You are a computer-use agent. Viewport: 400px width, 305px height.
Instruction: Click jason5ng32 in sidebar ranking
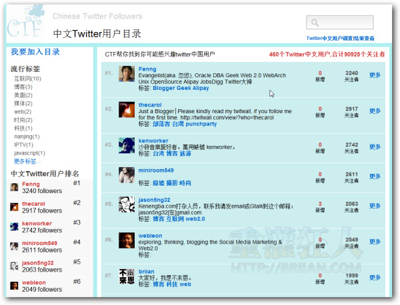tap(38, 263)
